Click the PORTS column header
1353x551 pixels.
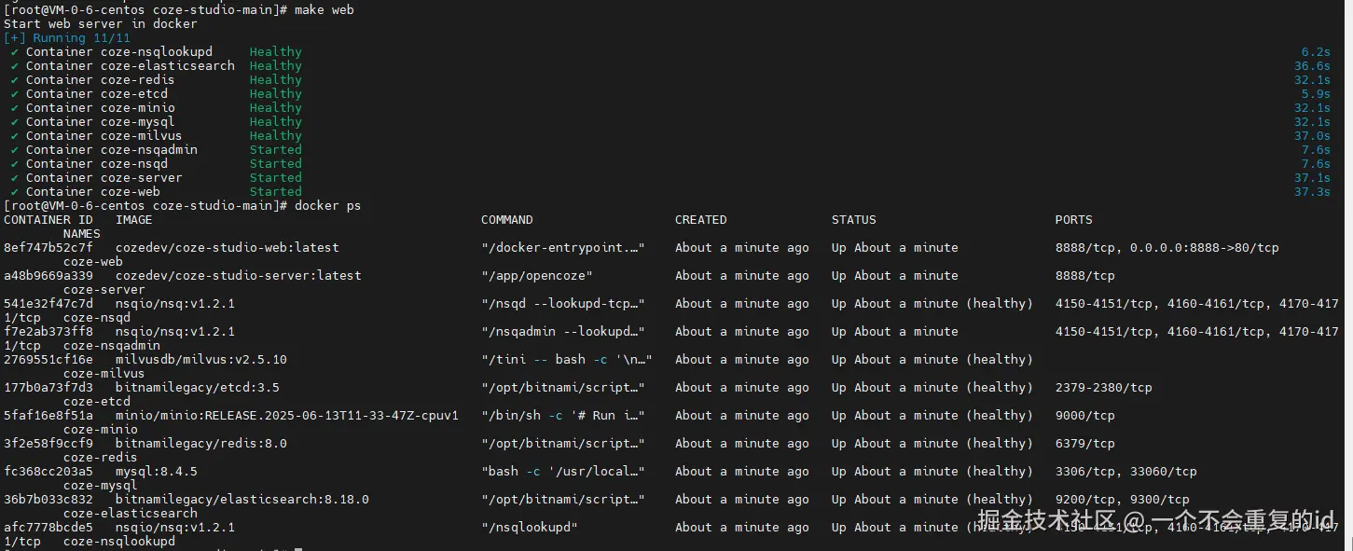click(x=1073, y=220)
